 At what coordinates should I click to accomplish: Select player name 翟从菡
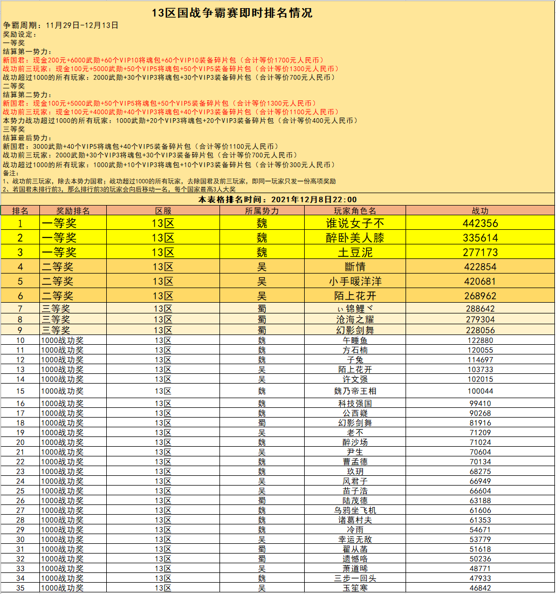[x=355, y=549]
